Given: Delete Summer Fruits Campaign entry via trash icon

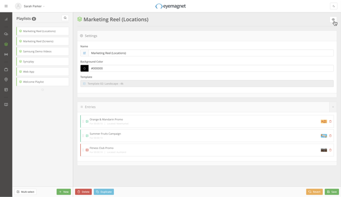Looking at the screenshot, I should (330, 136).
